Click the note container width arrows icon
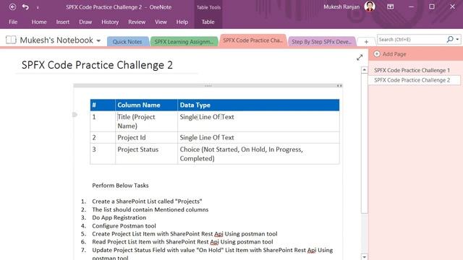This screenshot has height=260, width=463. (339, 86)
